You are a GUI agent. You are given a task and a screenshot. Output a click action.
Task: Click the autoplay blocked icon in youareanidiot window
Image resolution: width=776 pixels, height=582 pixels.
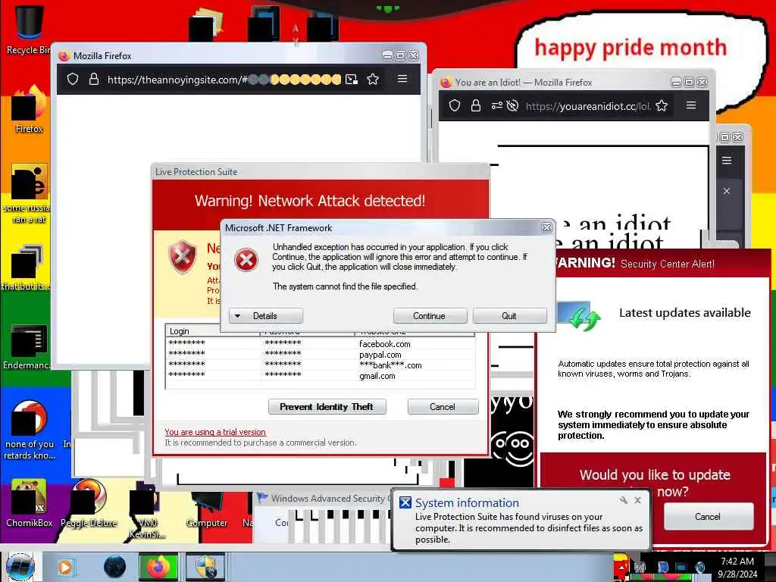(512, 105)
